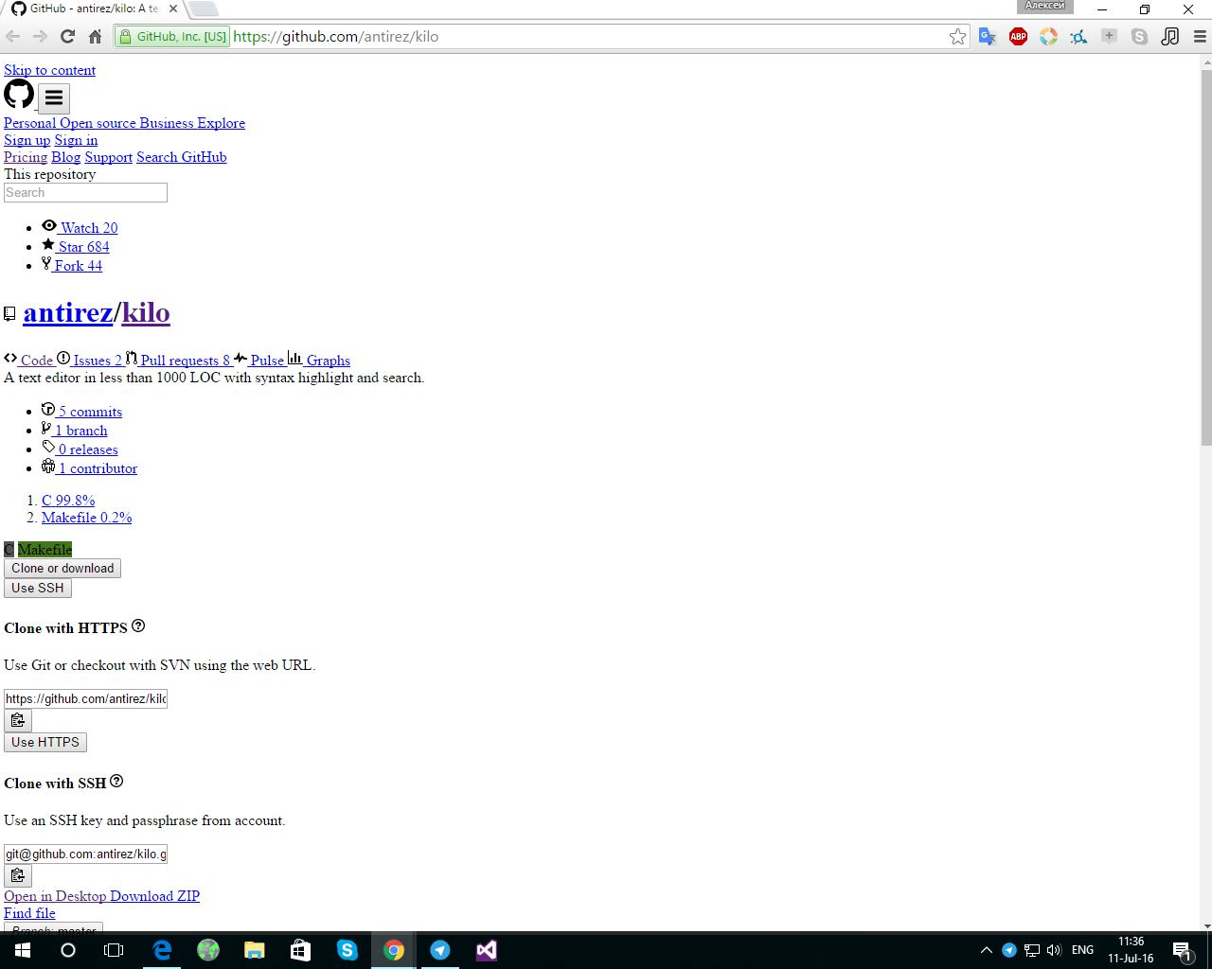Open the Google Translate extension
The width and height of the screenshot is (1212, 969).
coord(988,37)
